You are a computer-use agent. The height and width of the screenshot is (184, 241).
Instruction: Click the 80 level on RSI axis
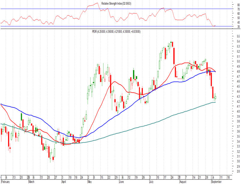pyautogui.click(x=238, y=5)
